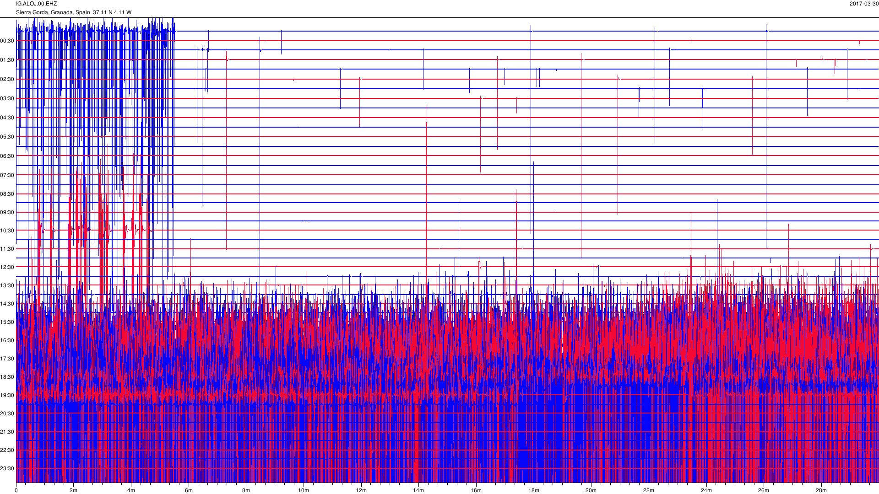Image resolution: width=879 pixels, height=494 pixels.
Task: Select the 07:30 time axis label
Action: tap(7, 175)
